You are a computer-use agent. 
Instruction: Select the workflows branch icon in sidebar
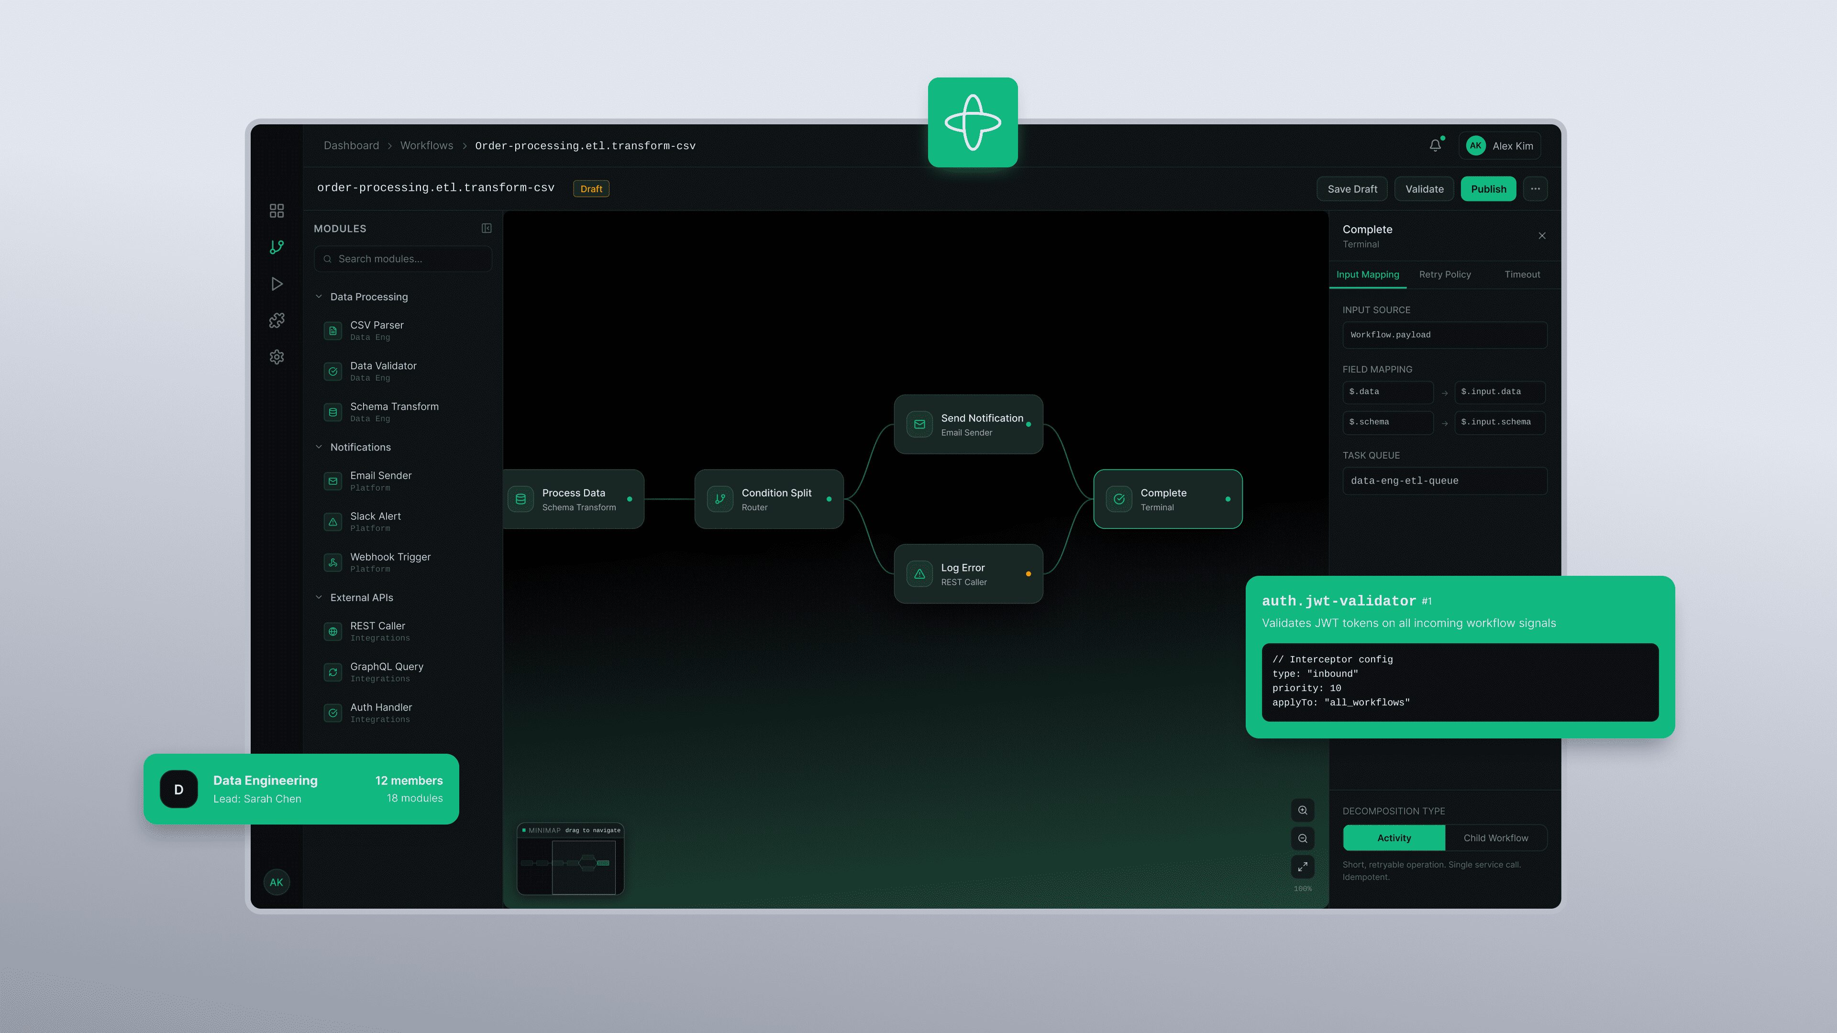277,247
